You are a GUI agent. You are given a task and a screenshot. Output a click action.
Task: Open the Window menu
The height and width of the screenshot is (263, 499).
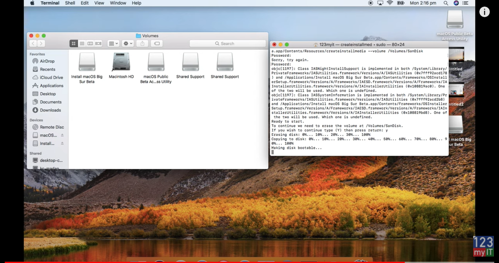tap(118, 3)
